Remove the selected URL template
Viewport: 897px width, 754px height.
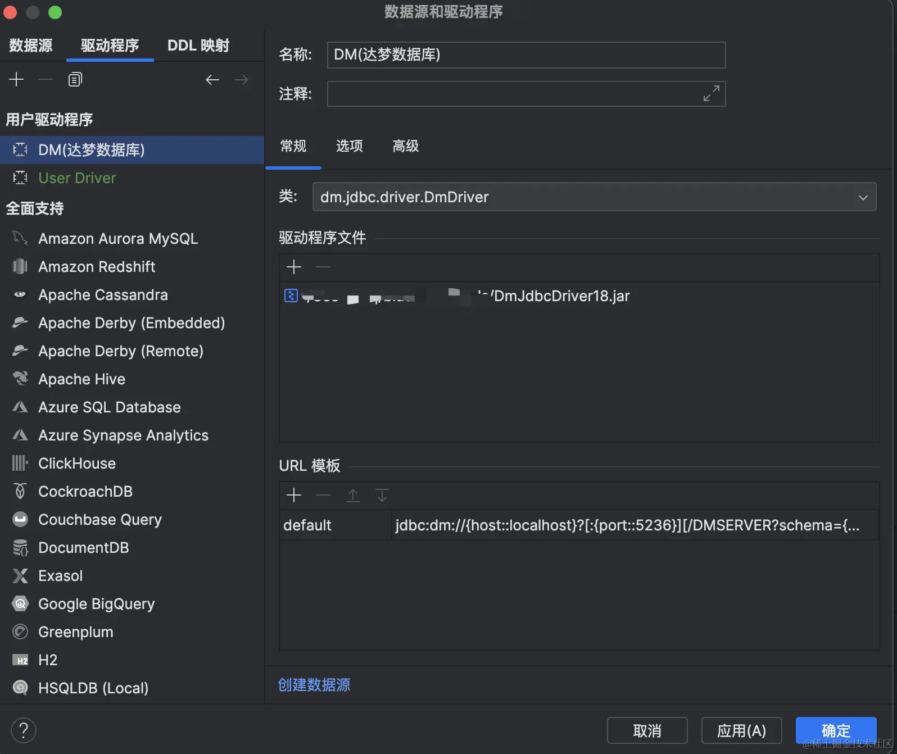coord(323,495)
